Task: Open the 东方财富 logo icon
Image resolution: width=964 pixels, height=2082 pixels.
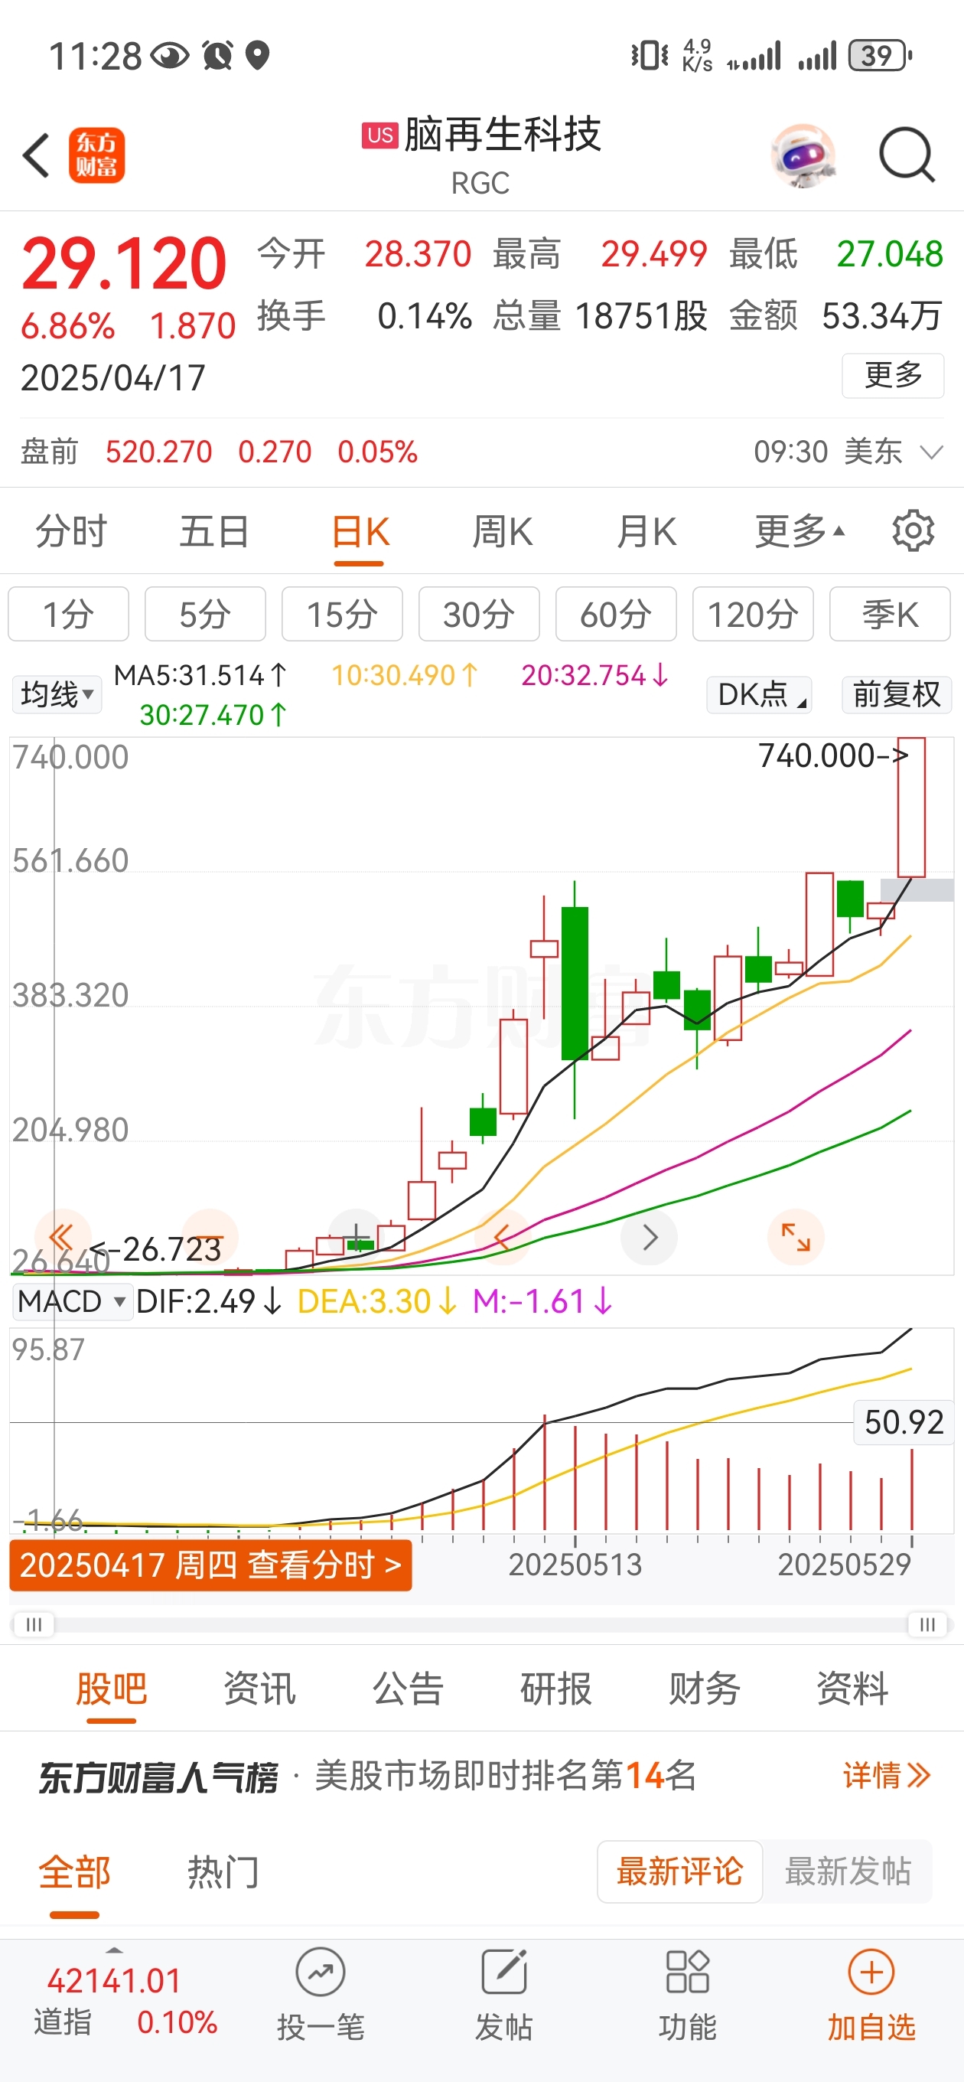Action: click(x=96, y=155)
